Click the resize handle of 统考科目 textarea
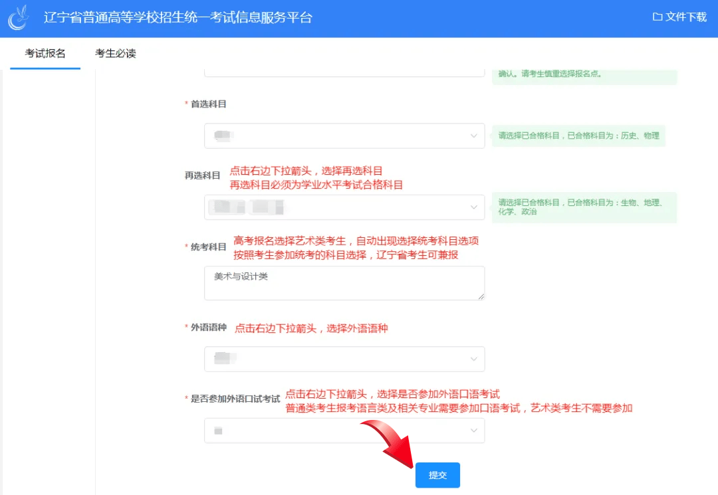This screenshot has width=718, height=495. coord(481,296)
